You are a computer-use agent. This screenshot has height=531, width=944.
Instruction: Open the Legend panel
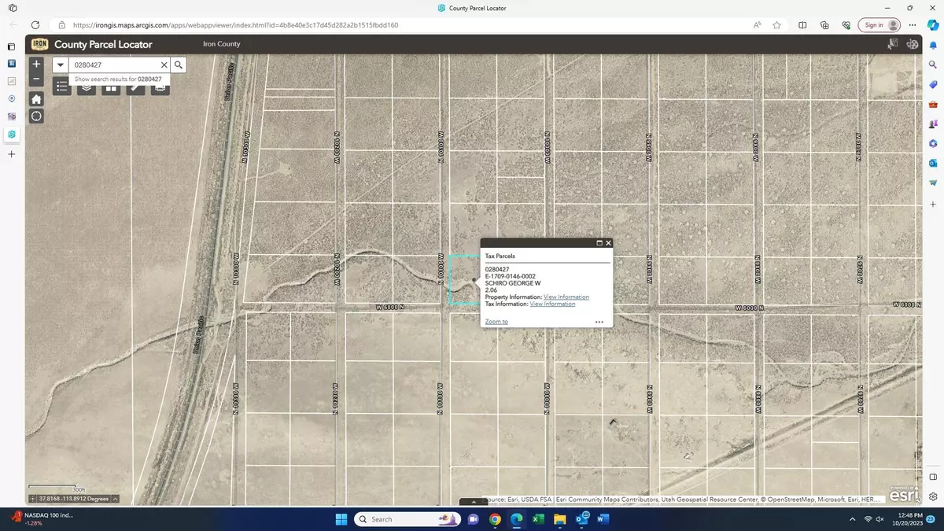pos(61,87)
